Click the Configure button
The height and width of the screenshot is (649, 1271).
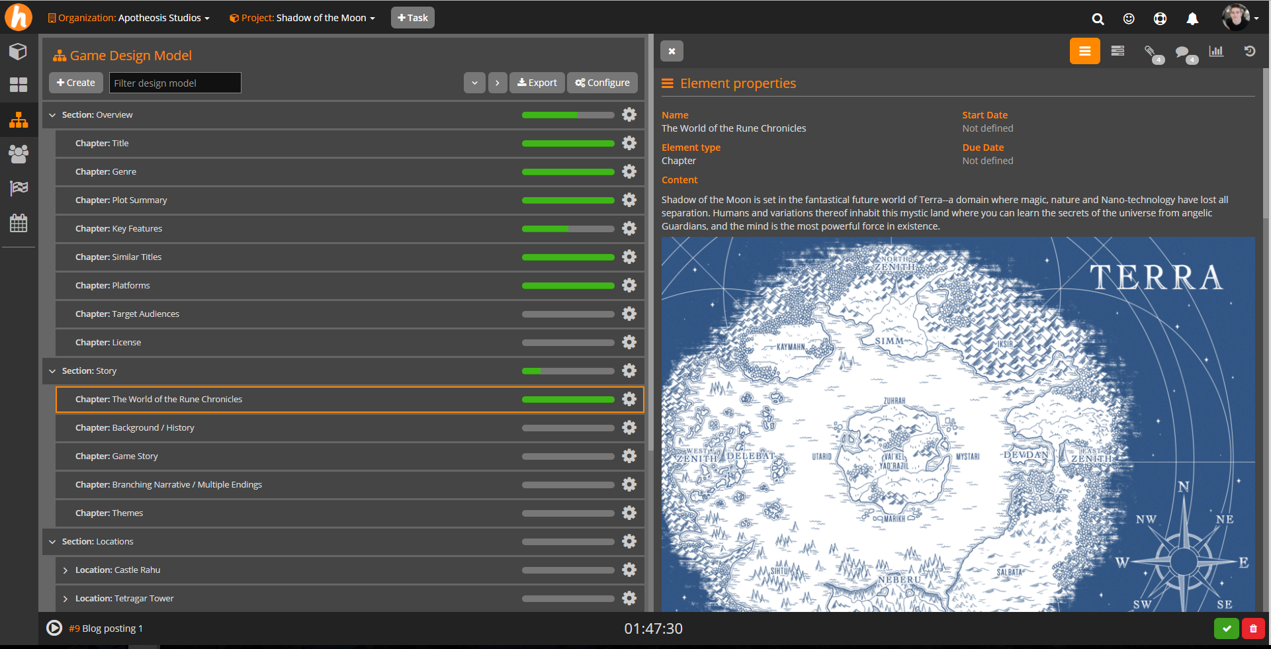pos(602,83)
